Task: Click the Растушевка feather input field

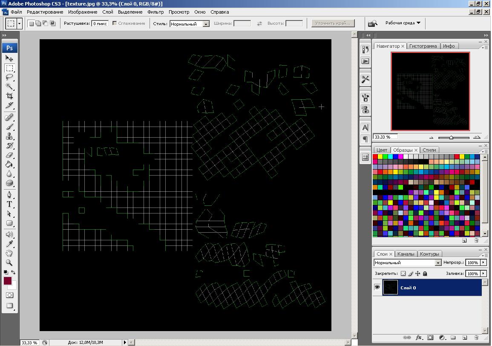Action: tap(100, 23)
